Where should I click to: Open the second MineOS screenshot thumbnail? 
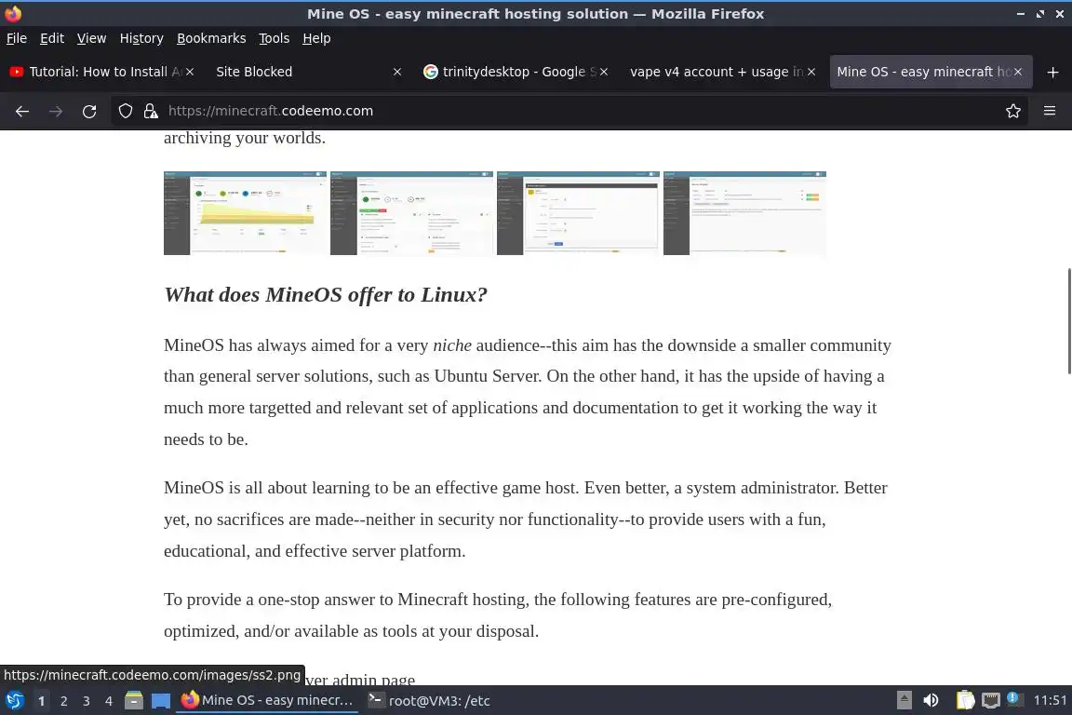[411, 213]
